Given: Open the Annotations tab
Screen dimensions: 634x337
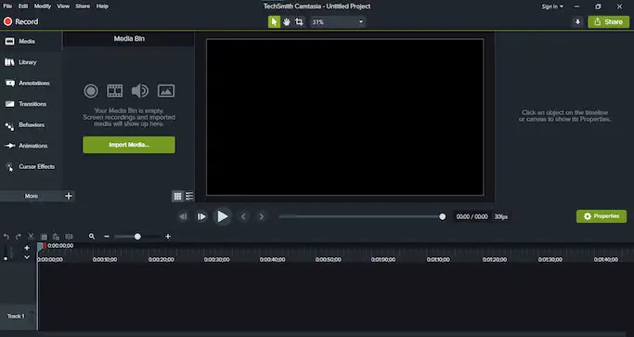Looking at the screenshot, I should (x=31, y=83).
